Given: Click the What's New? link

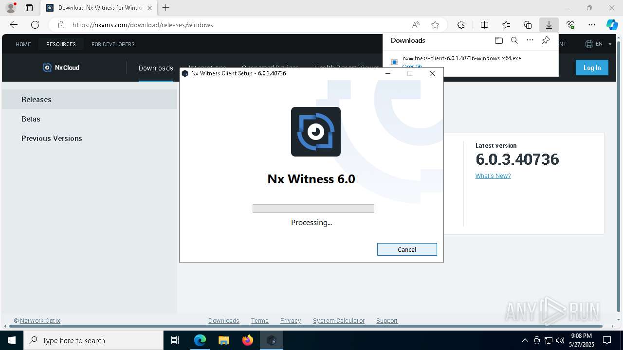Looking at the screenshot, I should [x=493, y=176].
